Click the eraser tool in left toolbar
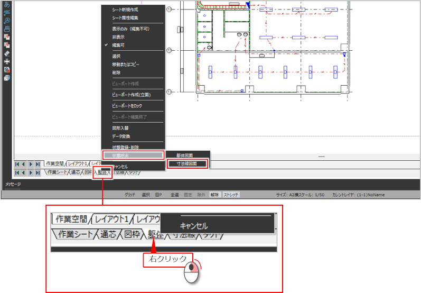This screenshot has width=421, height=293. (7, 53)
